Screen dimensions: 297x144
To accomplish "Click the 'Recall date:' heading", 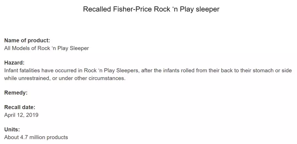I will [20, 107].
